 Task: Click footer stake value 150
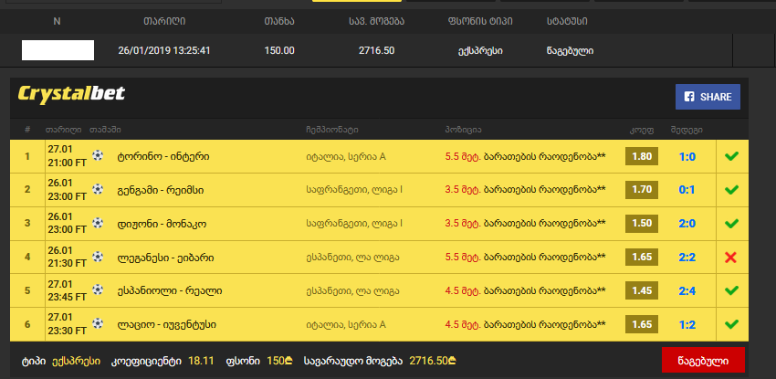point(279,361)
